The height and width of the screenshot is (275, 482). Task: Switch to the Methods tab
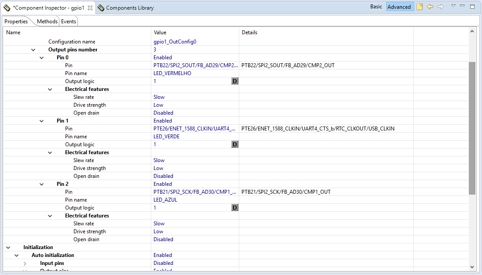point(47,22)
